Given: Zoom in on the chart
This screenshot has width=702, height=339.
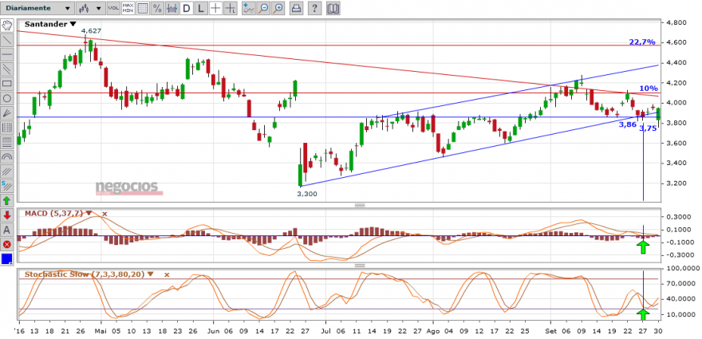Looking at the screenshot, I should click(278, 8).
